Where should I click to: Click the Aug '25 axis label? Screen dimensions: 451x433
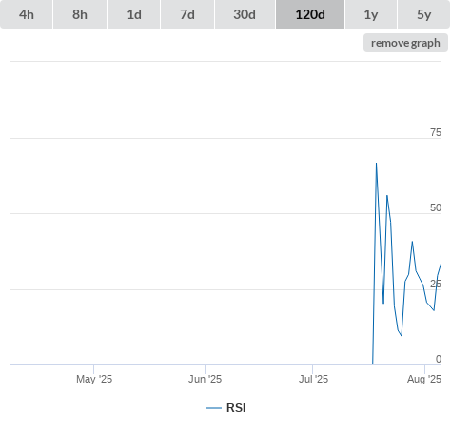tap(424, 379)
